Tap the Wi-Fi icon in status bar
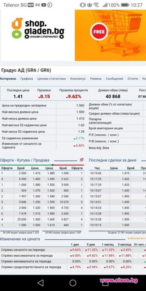This screenshot has height=291, width=146. click(x=96, y=5)
